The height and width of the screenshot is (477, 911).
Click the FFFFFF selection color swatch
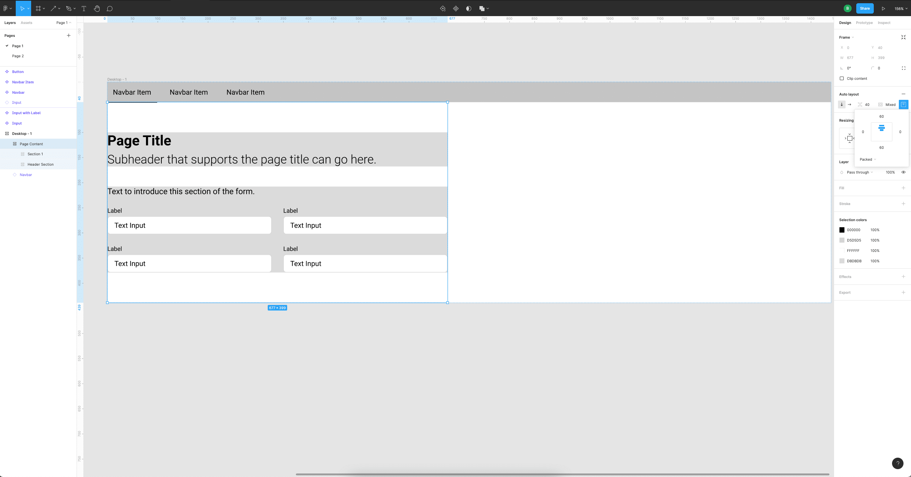coord(842,250)
